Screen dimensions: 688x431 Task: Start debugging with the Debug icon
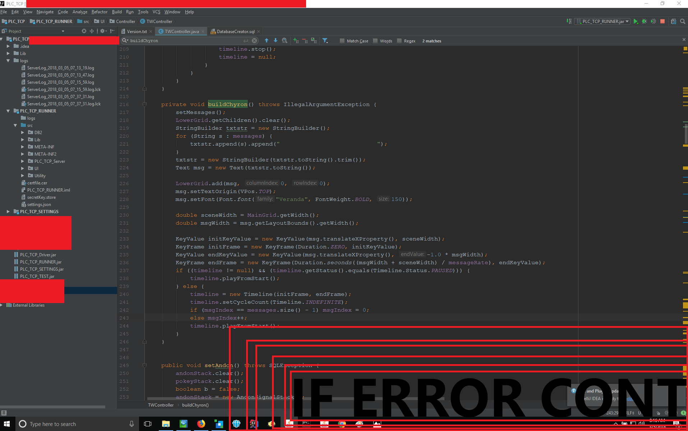click(x=644, y=22)
